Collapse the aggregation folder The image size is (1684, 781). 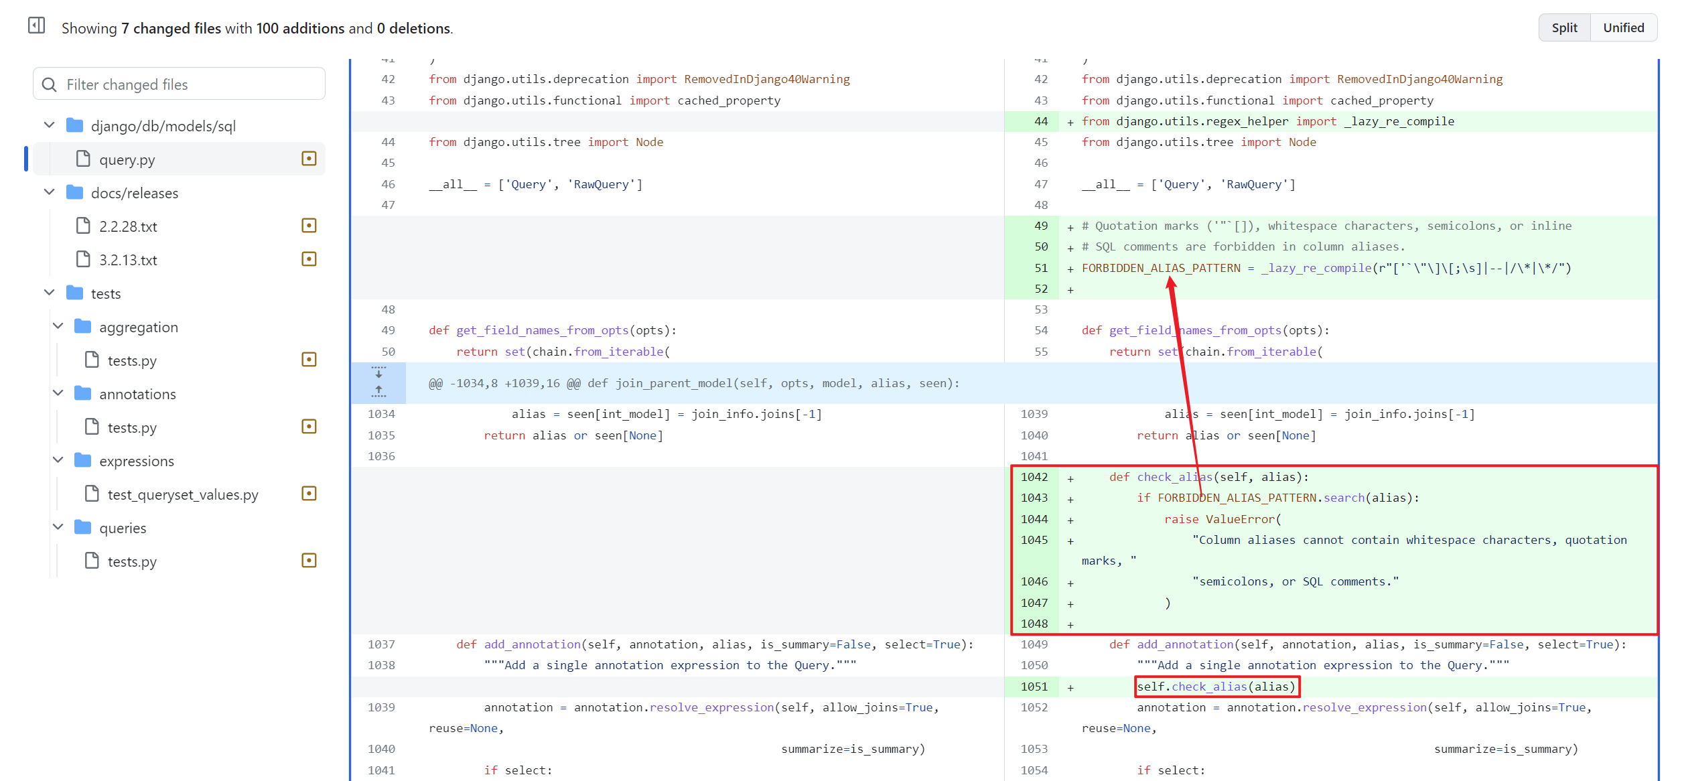[58, 326]
